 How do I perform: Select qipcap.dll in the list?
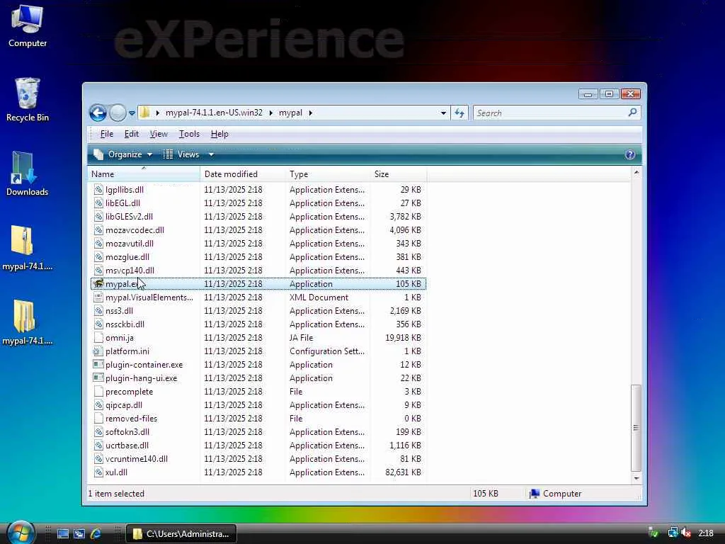point(123,405)
